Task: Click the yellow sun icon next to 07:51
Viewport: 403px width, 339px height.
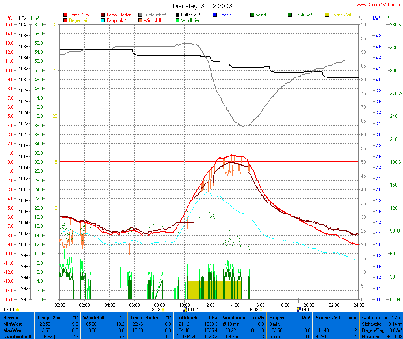Action: (17, 310)
